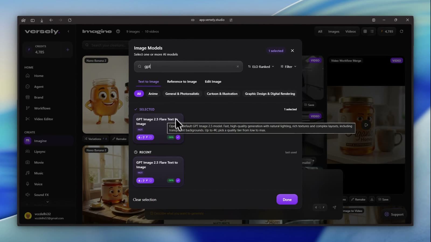431x242 pixels.
Task: Filter models by Anime
Action: point(153,94)
